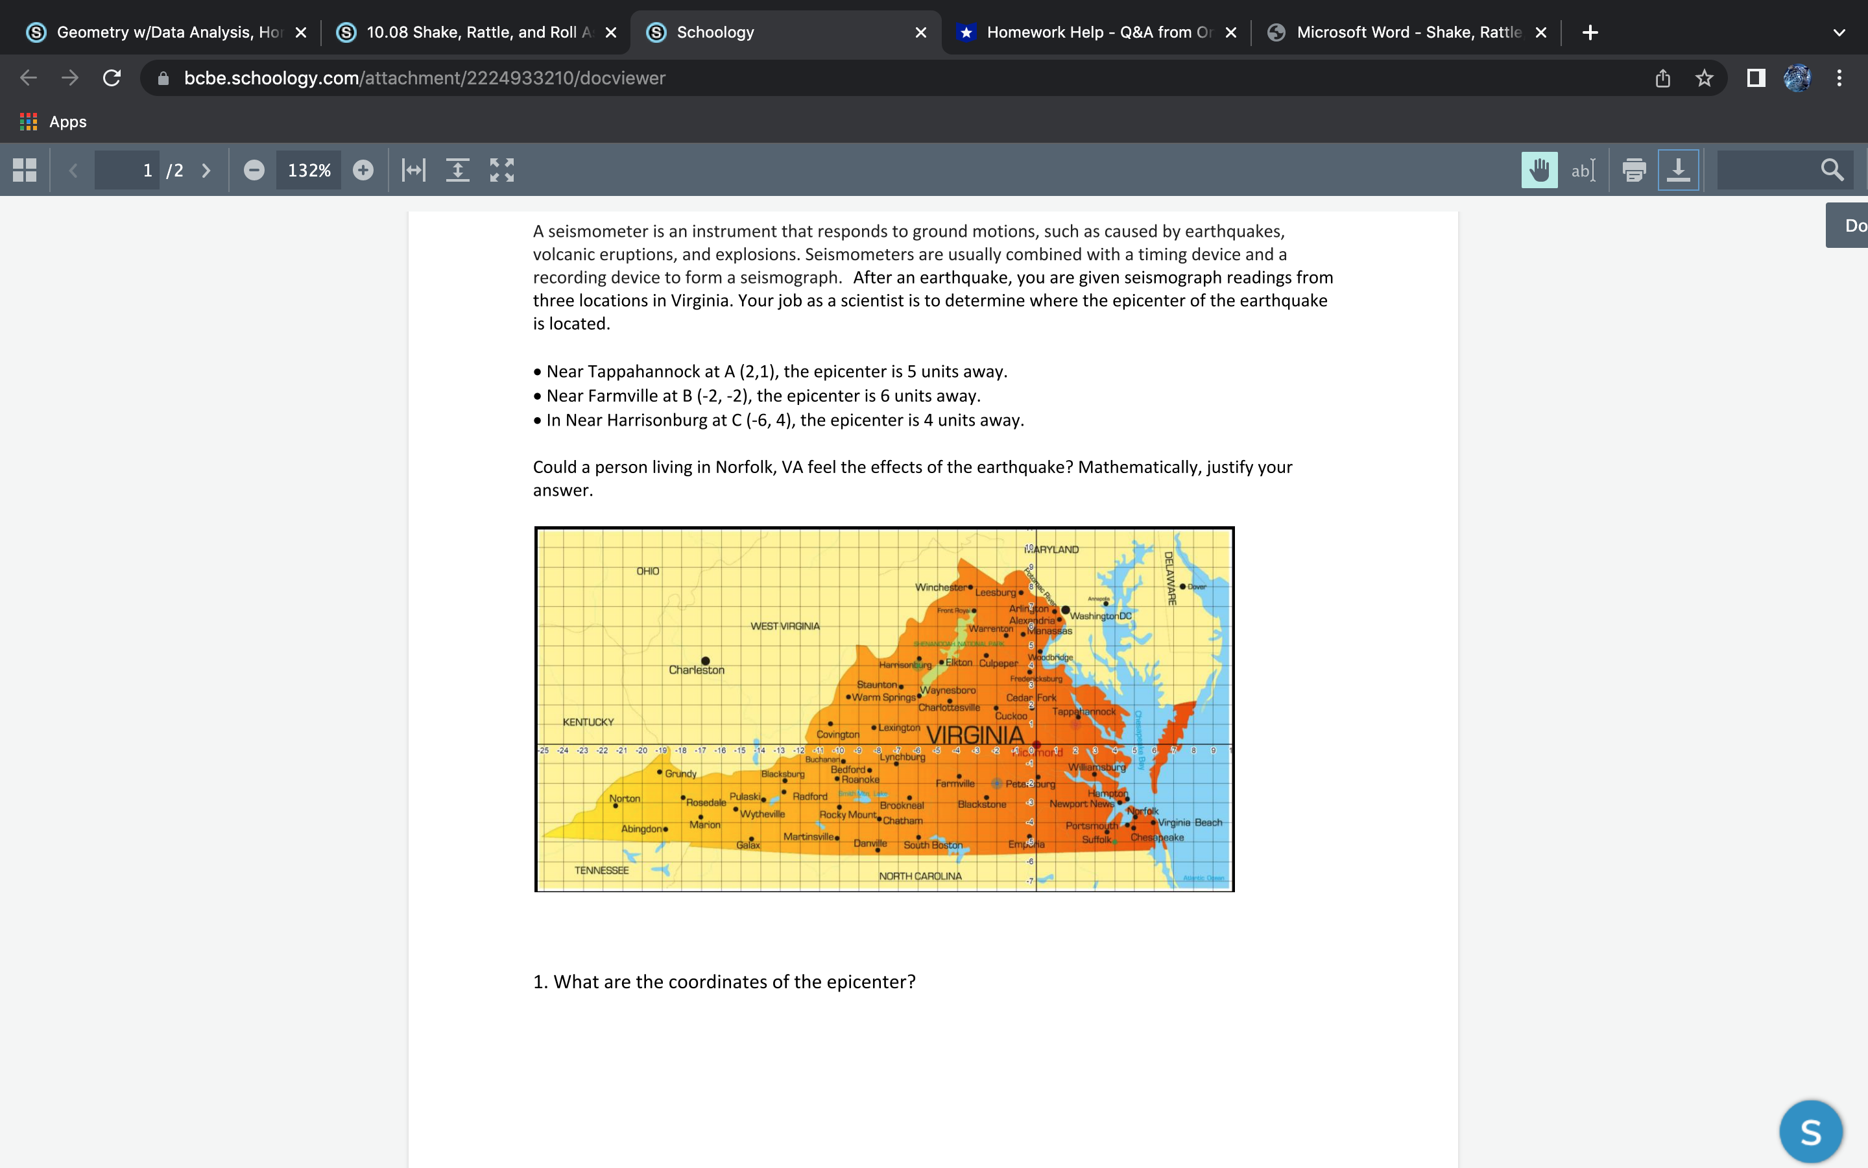Open the thumbnail grid view panel
1868x1168 pixels.
25,170
